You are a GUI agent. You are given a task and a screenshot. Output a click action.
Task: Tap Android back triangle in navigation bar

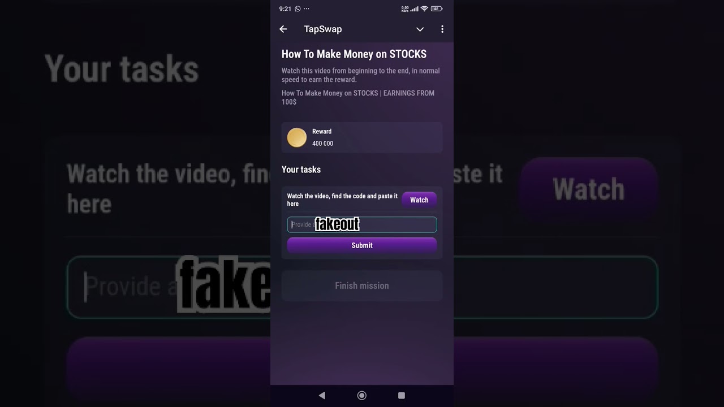click(x=322, y=396)
